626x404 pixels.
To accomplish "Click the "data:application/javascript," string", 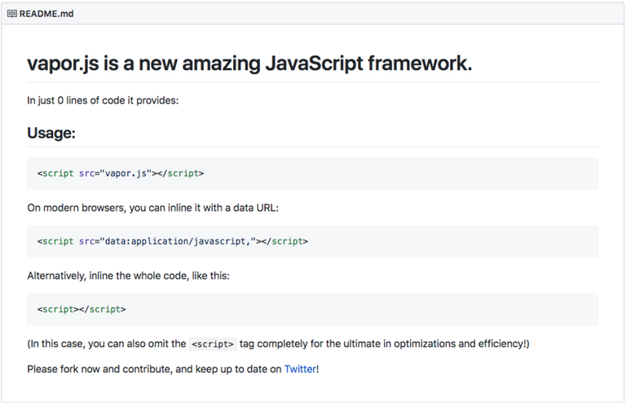I will coord(179,241).
